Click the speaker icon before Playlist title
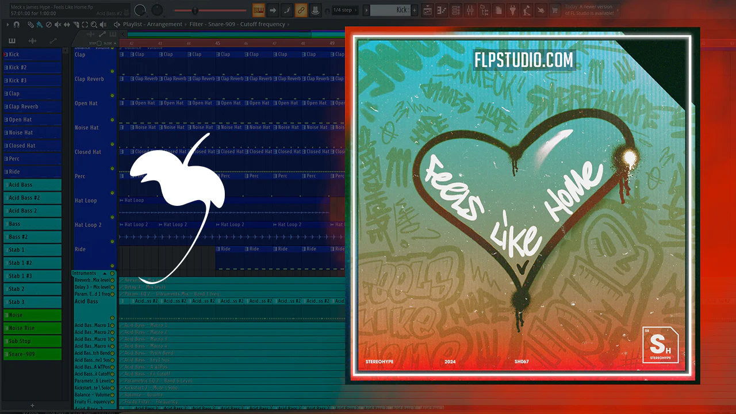Viewport: 736px width, 414px height. coord(117,25)
